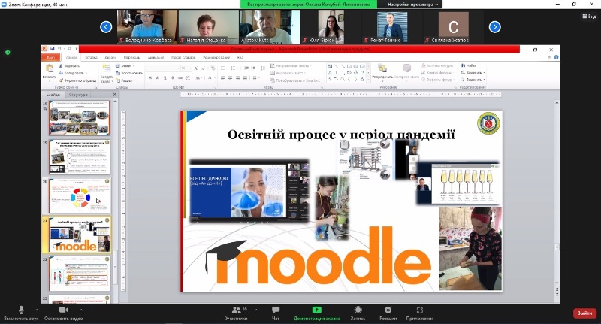Leave the meeting with the red button
Viewport: 601px width, 324px height.
584,313
